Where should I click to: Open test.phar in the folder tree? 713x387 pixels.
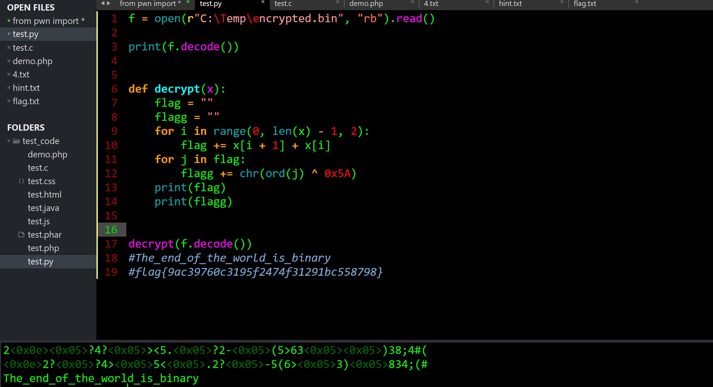pos(45,235)
